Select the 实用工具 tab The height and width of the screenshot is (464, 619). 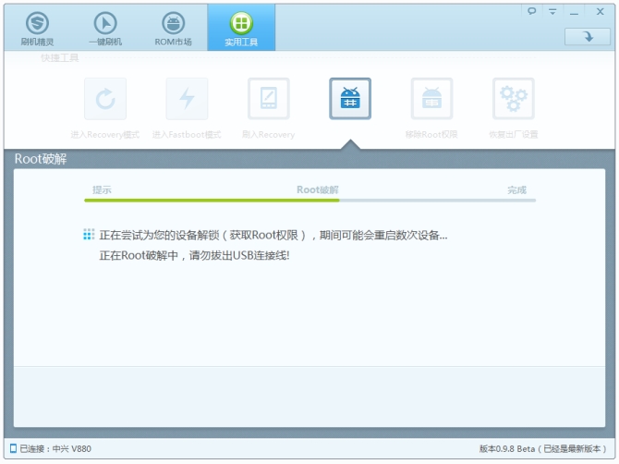pyautogui.click(x=241, y=29)
